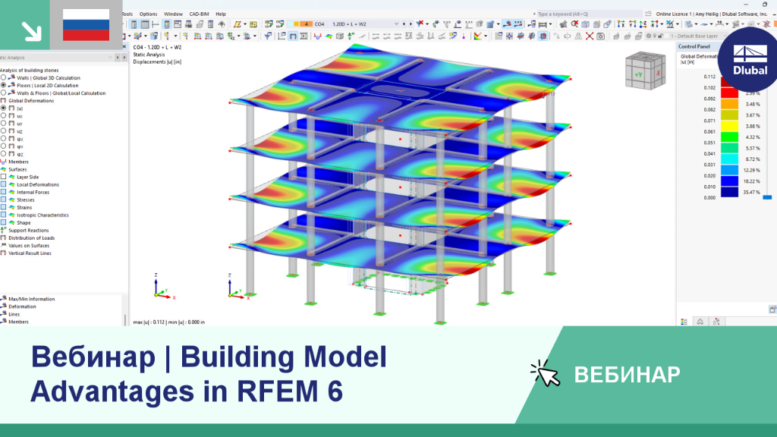The height and width of the screenshot is (437, 777).
Task: Click the yellow table results icon
Action: (253, 24)
